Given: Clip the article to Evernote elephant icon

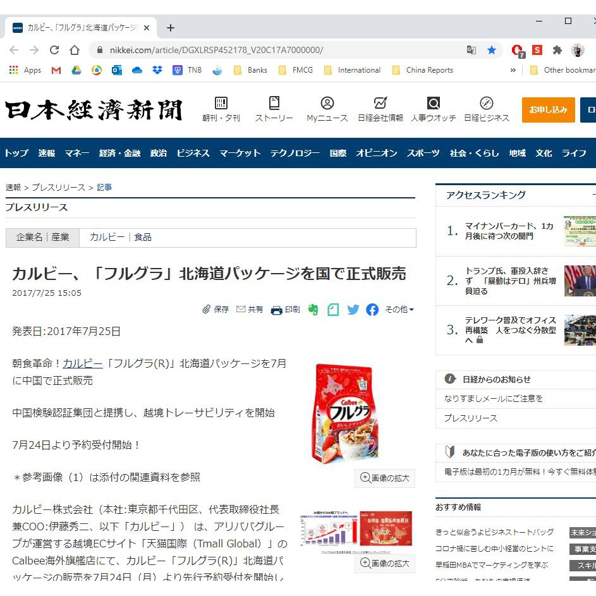Looking at the screenshot, I should coord(313,310).
